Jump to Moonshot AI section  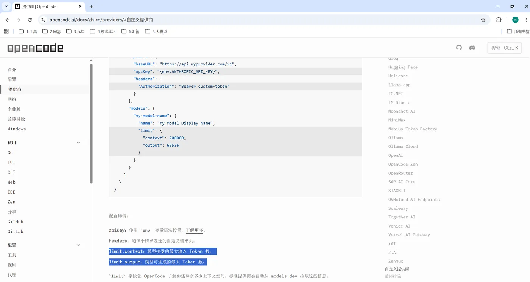pos(402,112)
